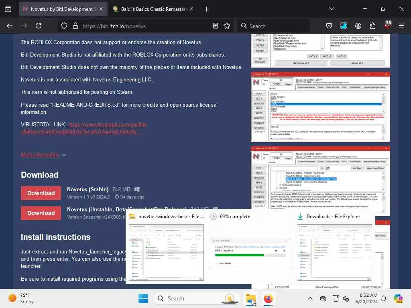Open blue circular extension icon

[x=344, y=26]
